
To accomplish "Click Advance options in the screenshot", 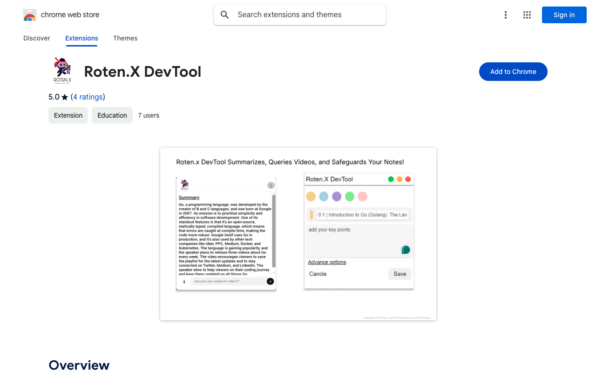I will 327,262.
